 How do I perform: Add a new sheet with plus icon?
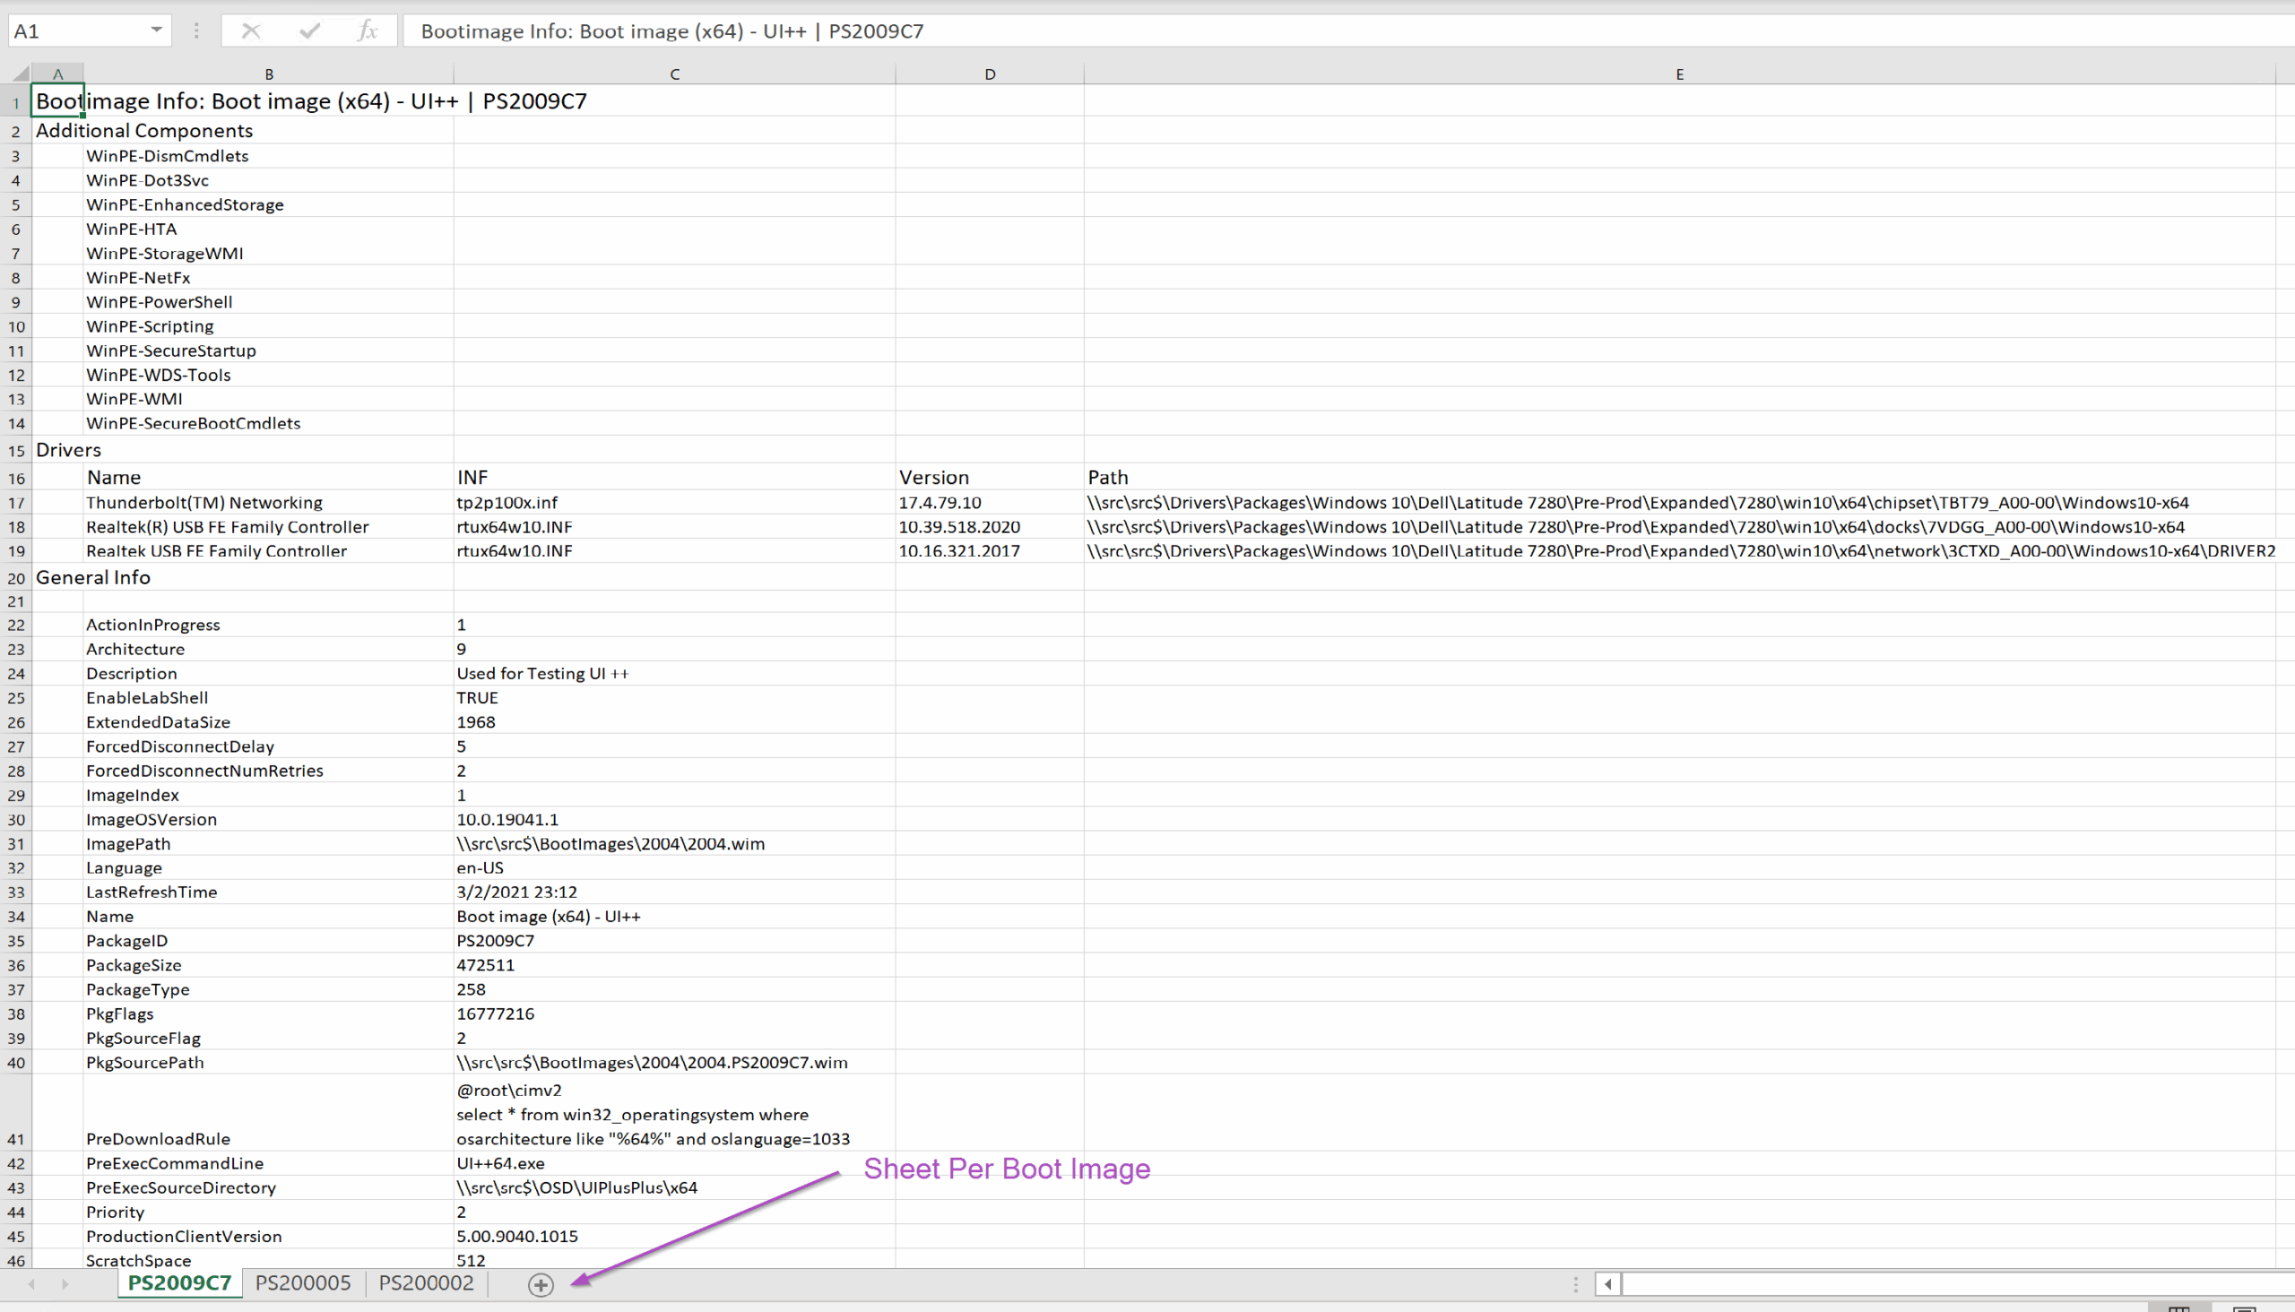tap(540, 1284)
